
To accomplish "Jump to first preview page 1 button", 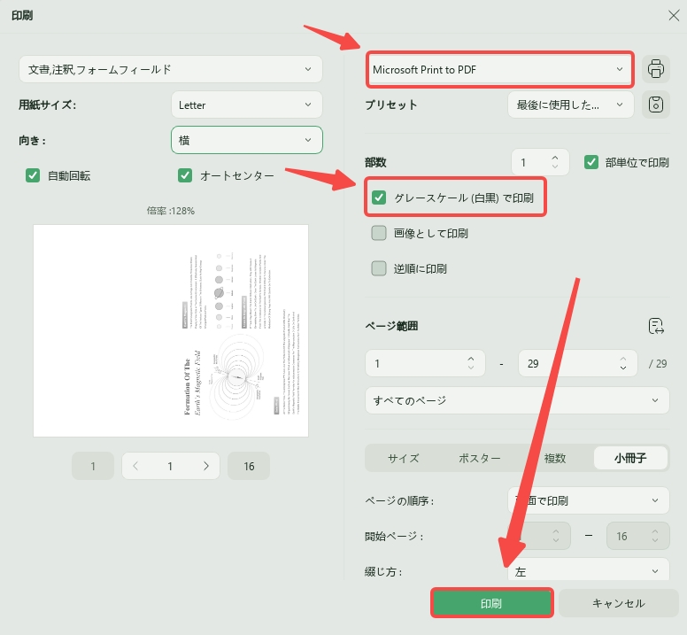I will click(x=93, y=466).
